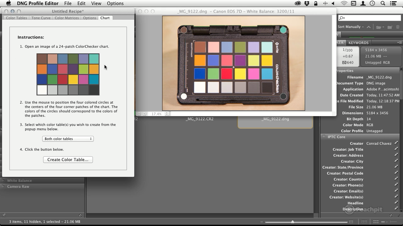Screen dimensions: 403x226
Task: Edit the Creator: Country pencil icon
Action: pyautogui.click(x=396, y=179)
